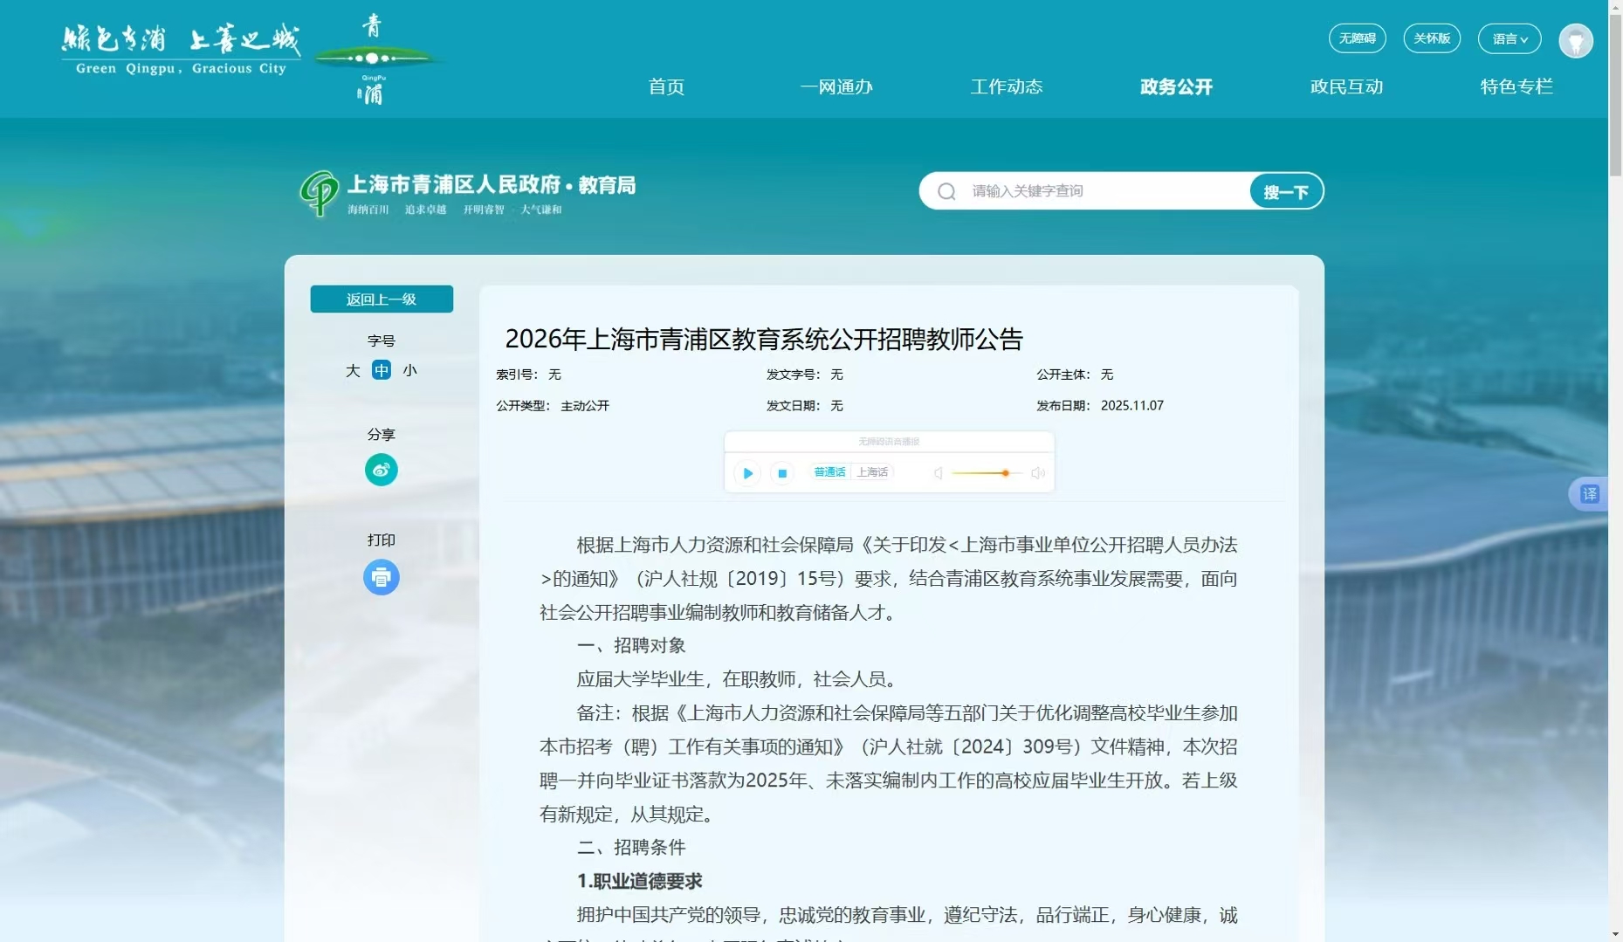Click the user avatar icon at top right
The height and width of the screenshot is (942, 1623).
pyautogui.click(x=1576, y=40)
